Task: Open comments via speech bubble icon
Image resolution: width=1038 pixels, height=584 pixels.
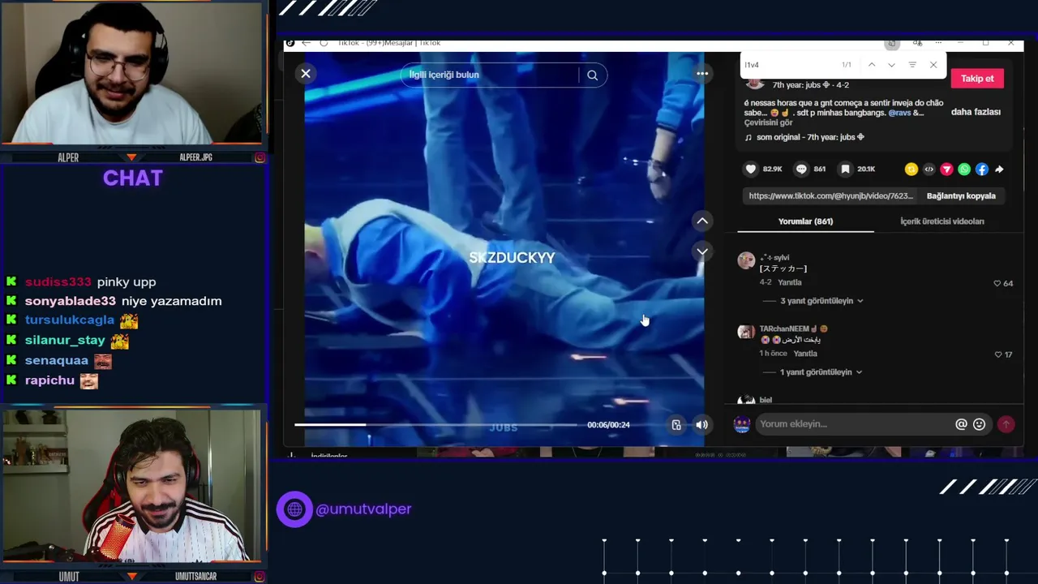Action: [x=801, y=169]
